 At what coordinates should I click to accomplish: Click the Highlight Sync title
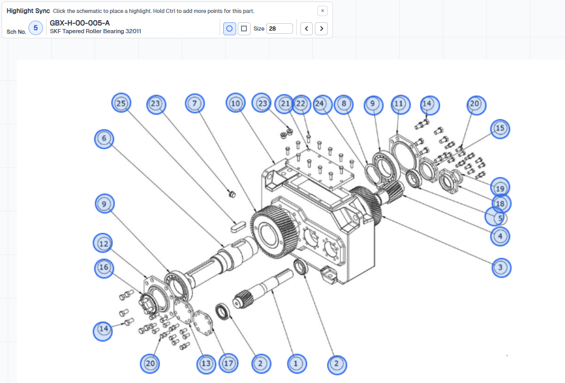[28, 11]
